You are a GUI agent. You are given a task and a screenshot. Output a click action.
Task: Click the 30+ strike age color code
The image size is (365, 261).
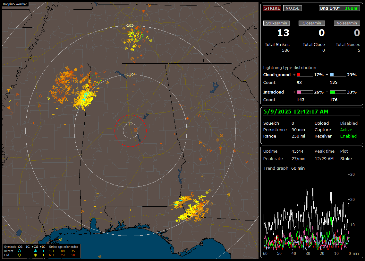coord(63,251)
